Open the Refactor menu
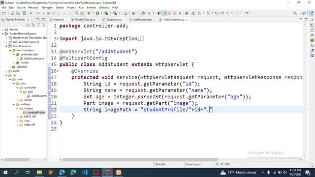 [33, 7]
